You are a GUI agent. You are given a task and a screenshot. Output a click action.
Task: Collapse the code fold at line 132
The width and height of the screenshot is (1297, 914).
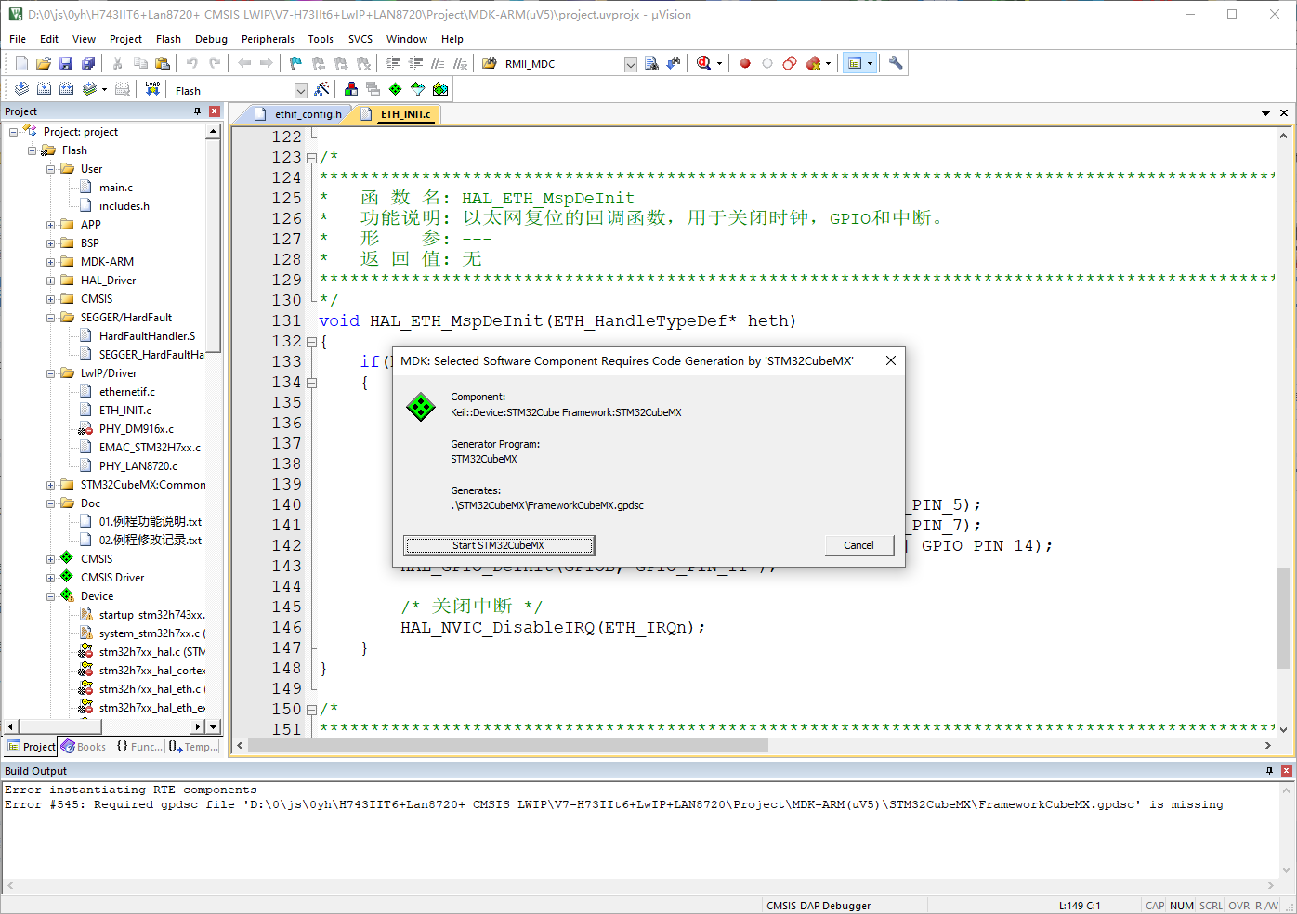[312, 342]
